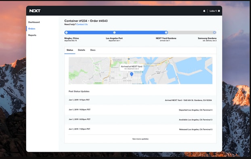Open Lidia Y. user menu arrow
The image size is (251, 159).
[x=219, y=11]
